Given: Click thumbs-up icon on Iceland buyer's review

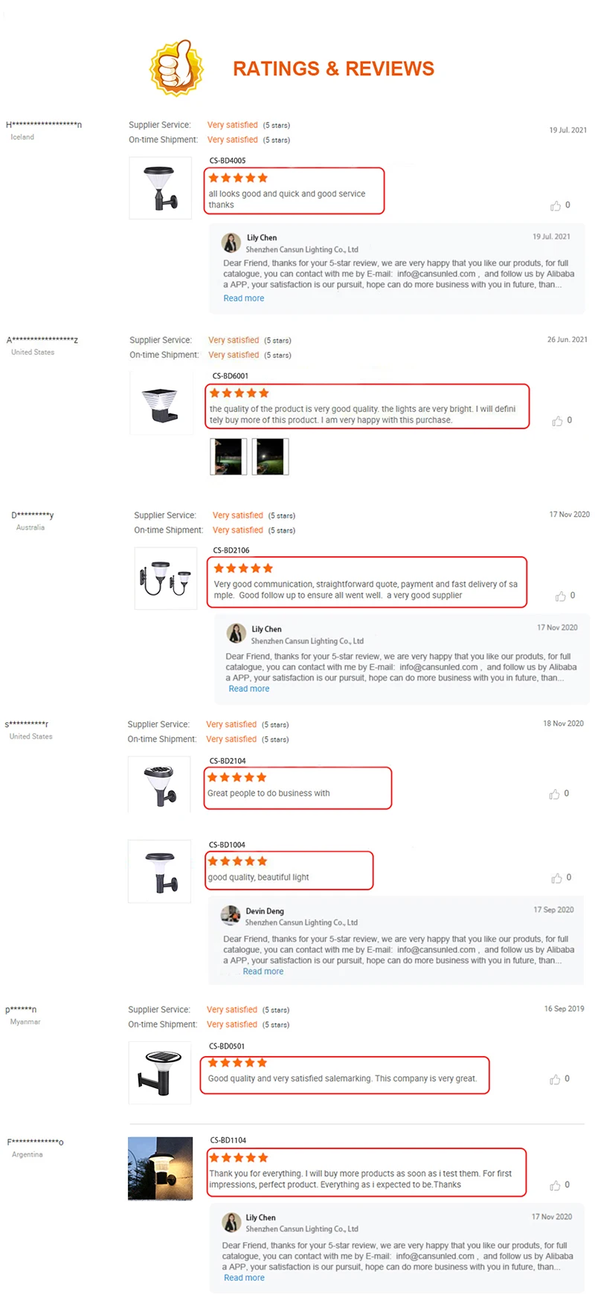Looking at the screenshot, I should [555, 205].
